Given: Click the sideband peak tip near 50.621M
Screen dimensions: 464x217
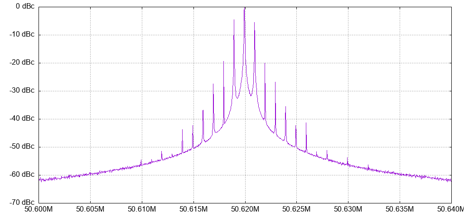Looking at the screenshot, I should coord(255,23).
